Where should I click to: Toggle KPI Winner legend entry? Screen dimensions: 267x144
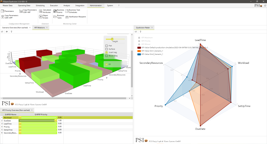144,44
